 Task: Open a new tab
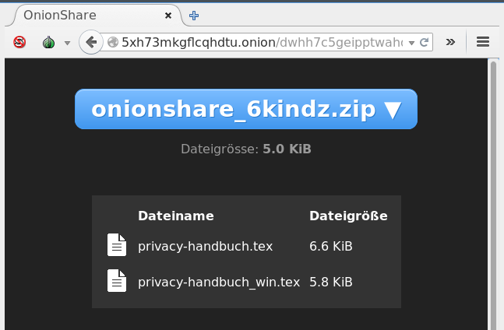click(x=195, y=15)
